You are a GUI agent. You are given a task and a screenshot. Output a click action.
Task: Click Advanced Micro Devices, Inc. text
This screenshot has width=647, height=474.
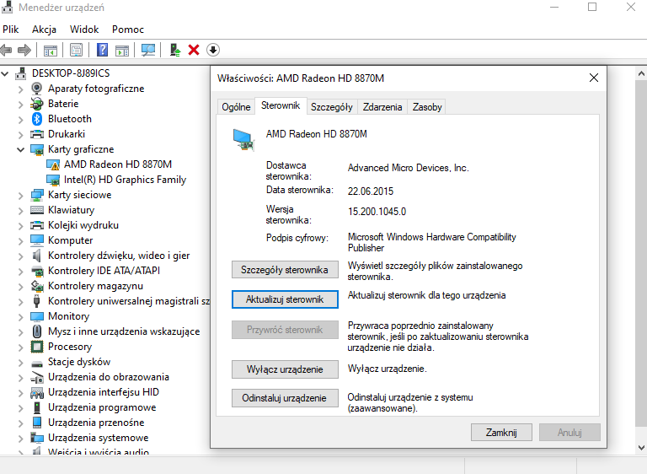(x=408, y=168)
